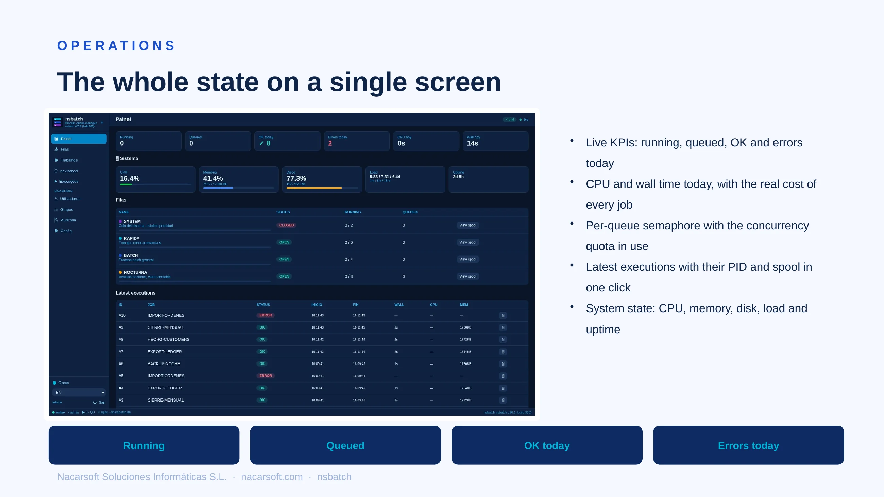Screen dimensions: 884x497
Task: Click the nsbatch logo icon
Action: click(x=57, y=122)
